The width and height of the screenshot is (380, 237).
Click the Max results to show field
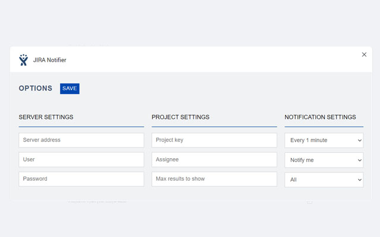pos(214,179)
